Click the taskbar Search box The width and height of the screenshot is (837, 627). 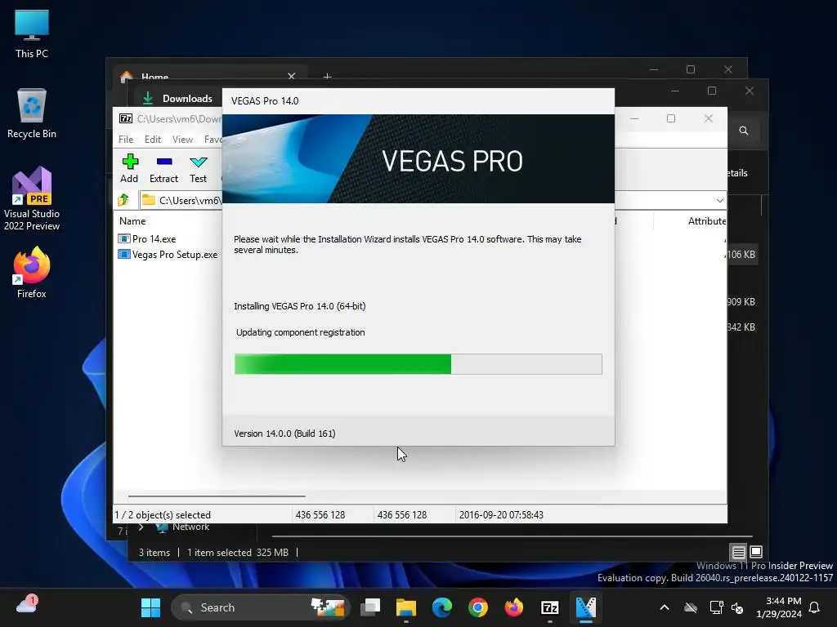pos(260,607)
